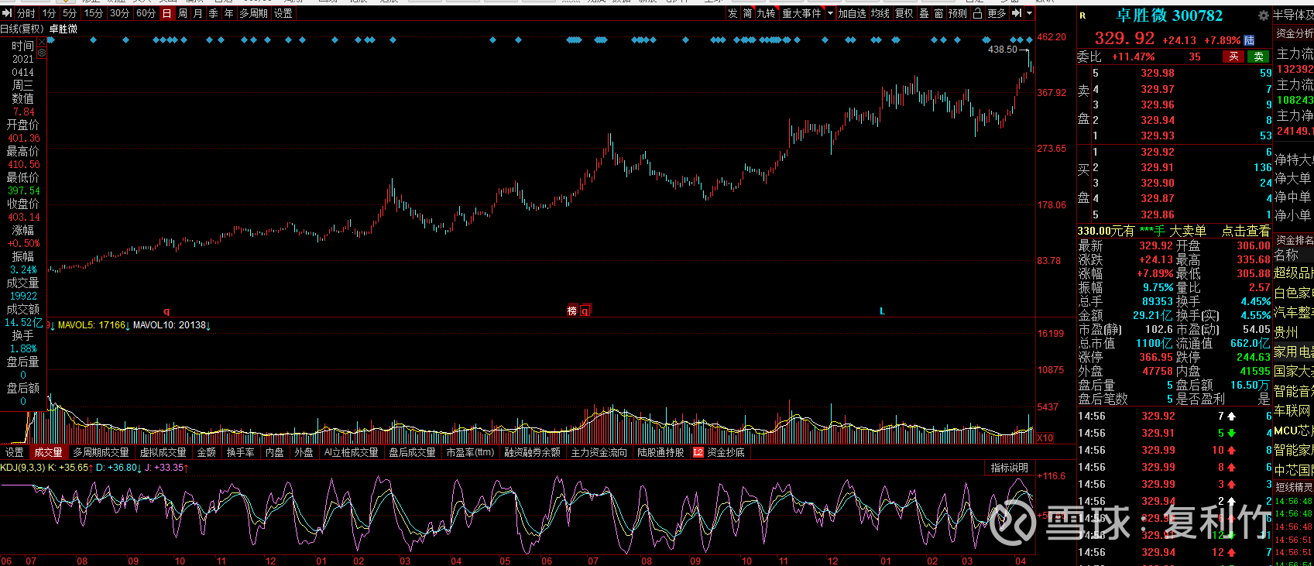1314x566 pixels.
Task: Open the 指标说明 indicator explanation
Action: (1009, 468)
